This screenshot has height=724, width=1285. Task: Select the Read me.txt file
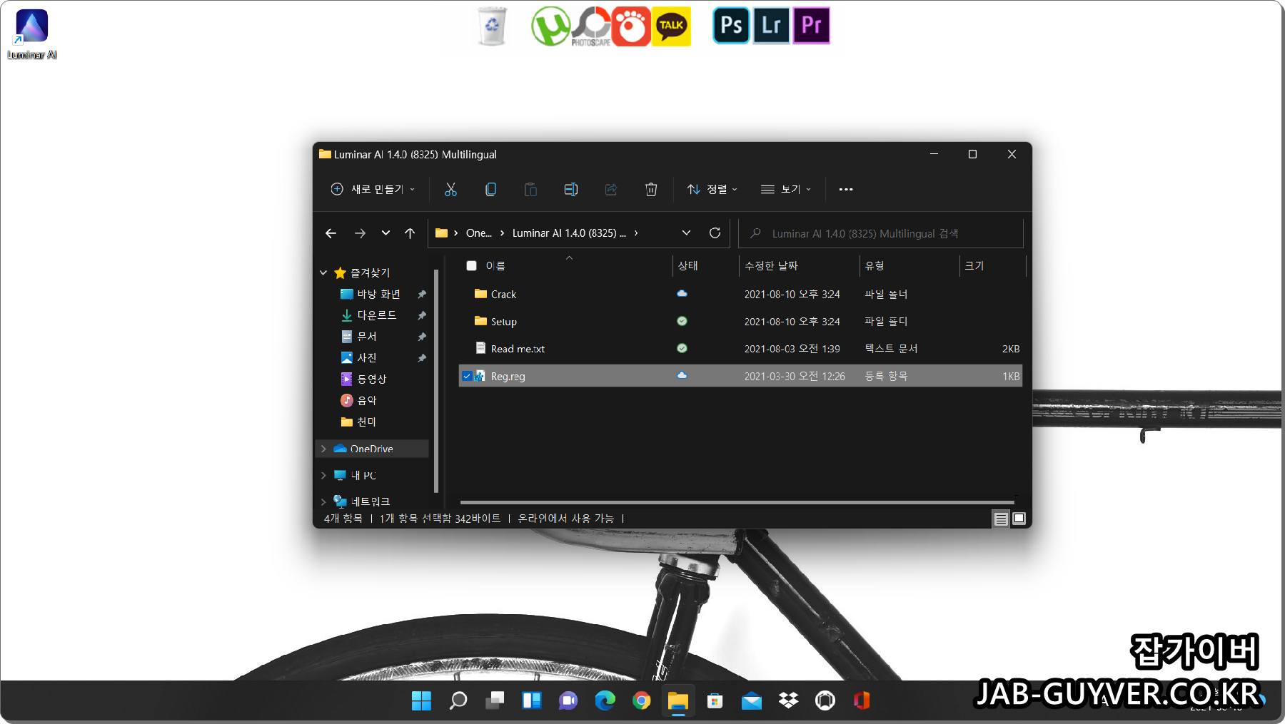point(740,349)
